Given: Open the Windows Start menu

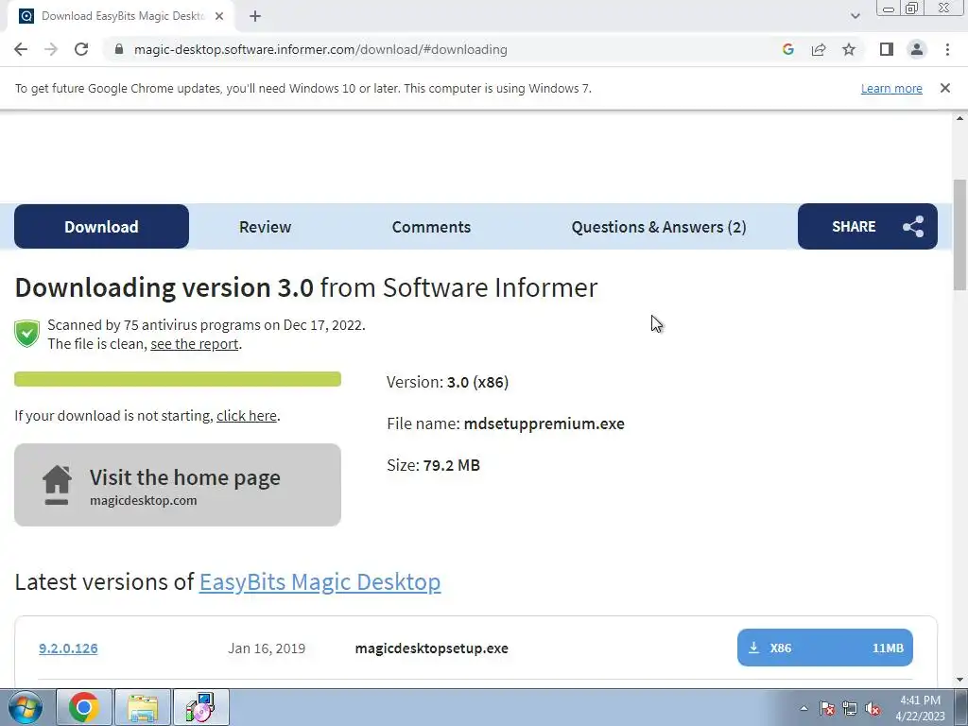Looking at the screenshot, I should coord(26,707).
